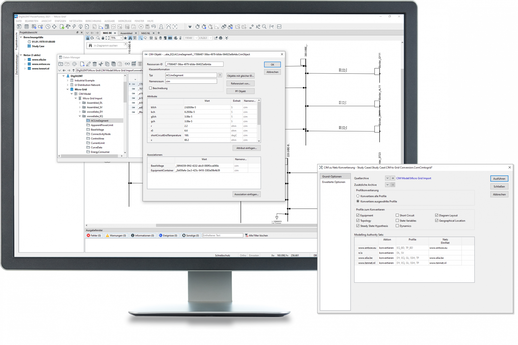Open the 75% zoom level dropdown
This screenshot has width=518, height=345.
pyautogui.click(x=121, y=38)
